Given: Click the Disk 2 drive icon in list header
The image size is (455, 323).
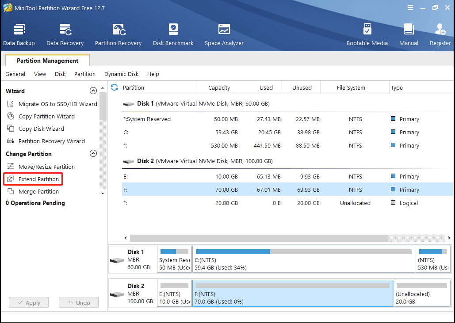Looking at the screenshot, I should 129,162.
